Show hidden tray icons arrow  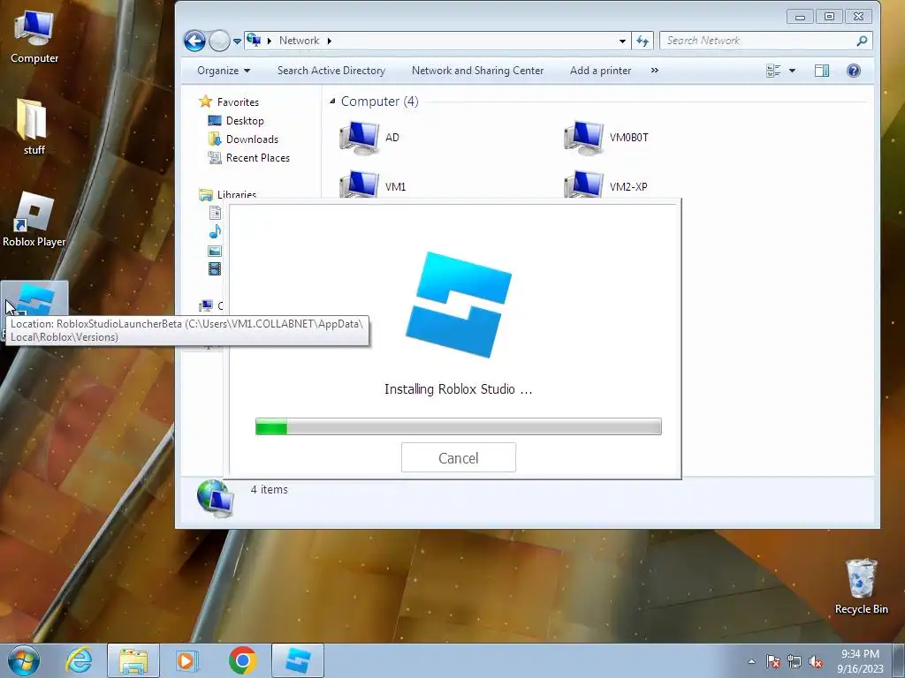point(751,661)
